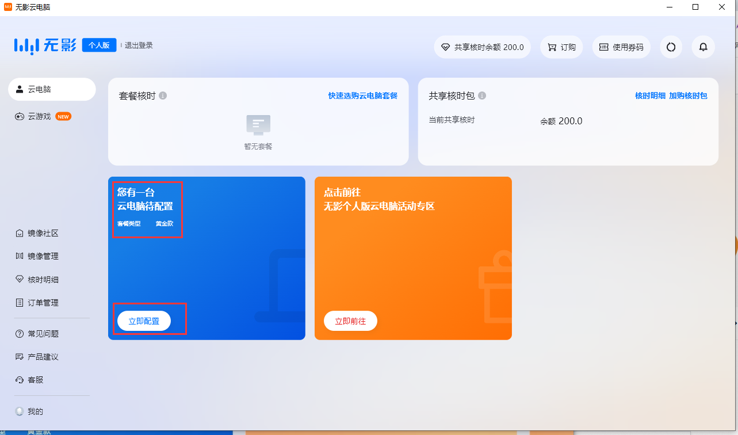Image resolution: width=738 pixels, height=435 pixels.
Task: Click the 云电脑 person icon
Action: tap(20, 89)
